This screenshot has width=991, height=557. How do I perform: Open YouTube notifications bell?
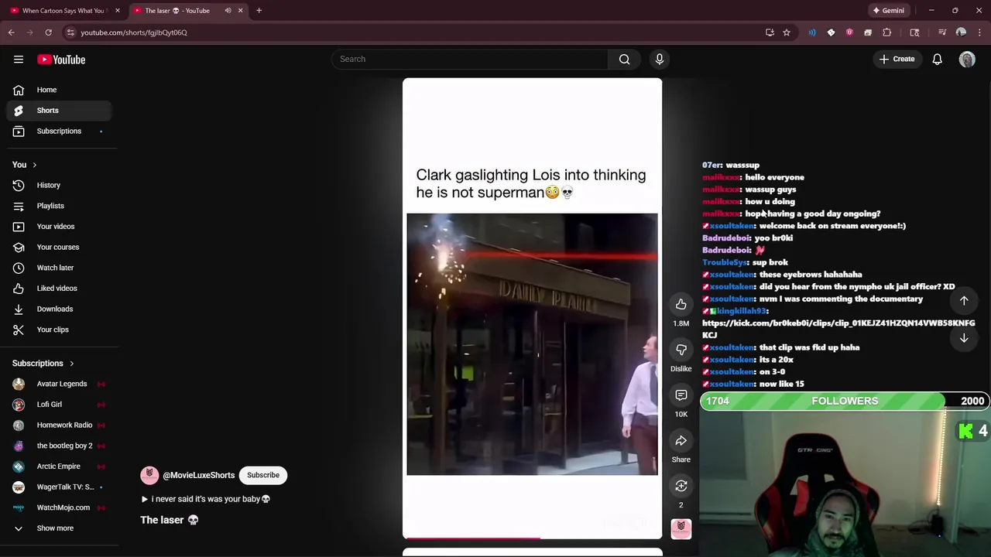point(937,59)
